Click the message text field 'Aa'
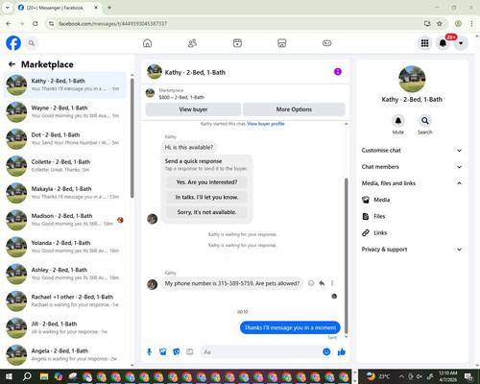 coord(261,352)
